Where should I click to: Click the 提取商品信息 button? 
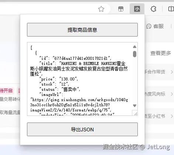(x=82, y=30)
